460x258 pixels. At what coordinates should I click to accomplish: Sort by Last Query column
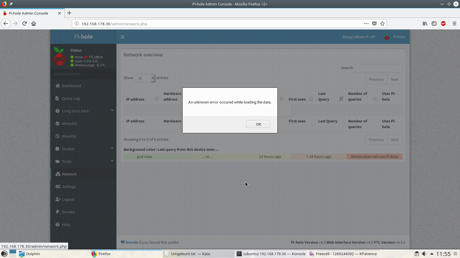point(331,97)
